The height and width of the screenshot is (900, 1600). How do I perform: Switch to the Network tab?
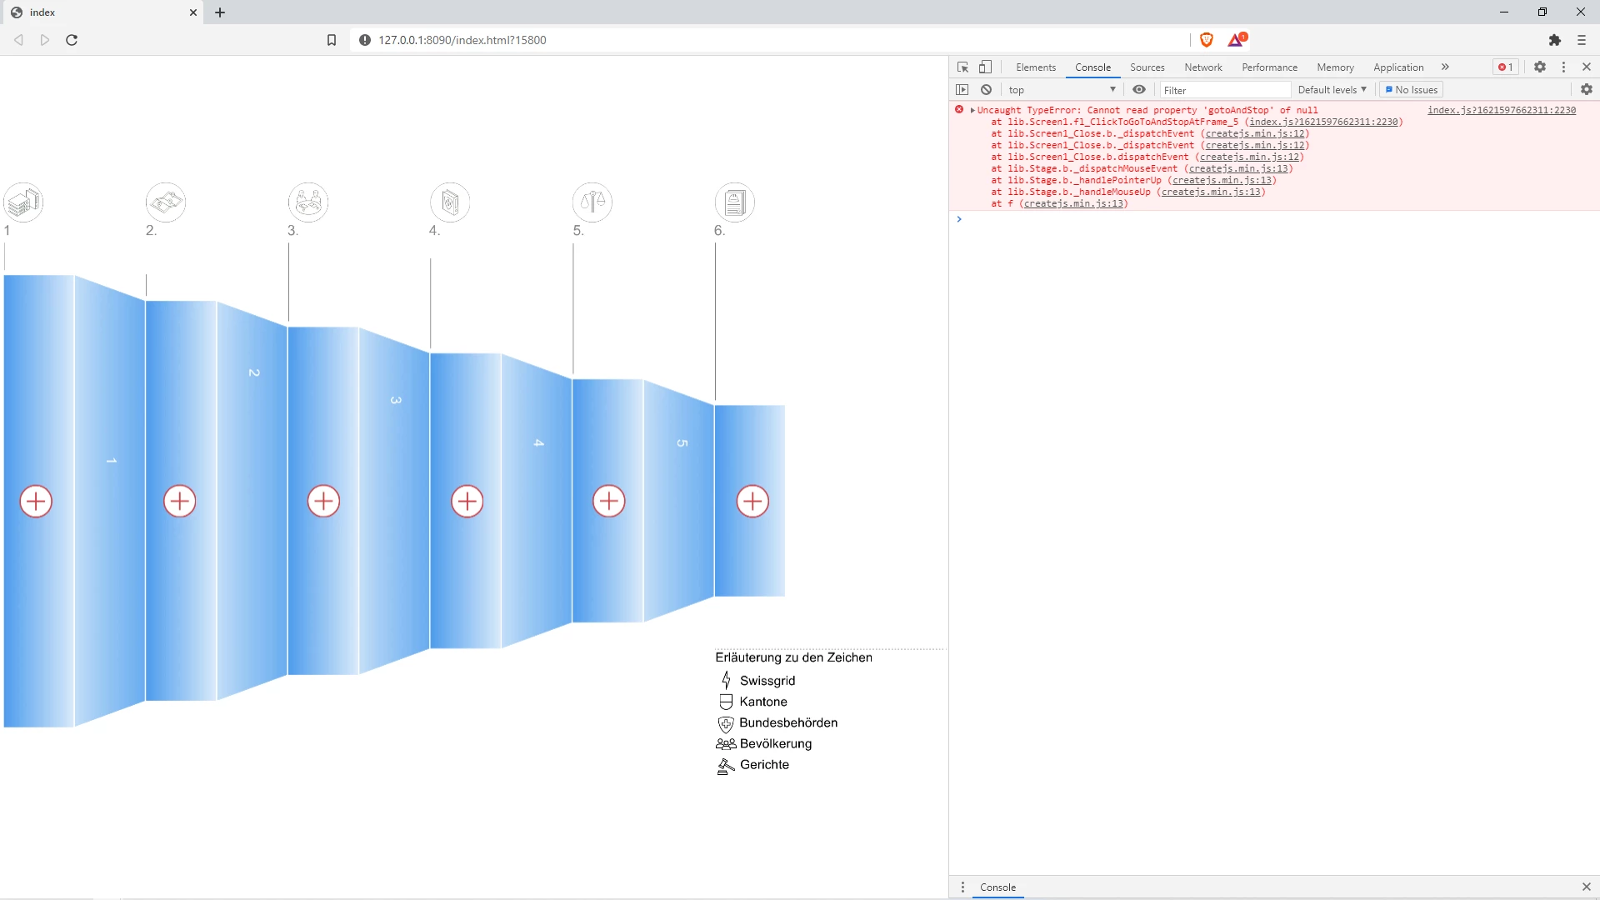pyautogui.click(x=1202, y=67)
